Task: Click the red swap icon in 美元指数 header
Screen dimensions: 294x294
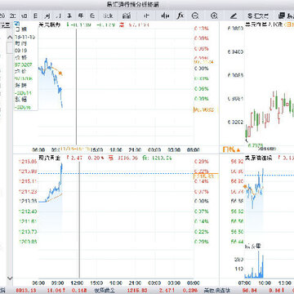Action: [x=122, y=25]
